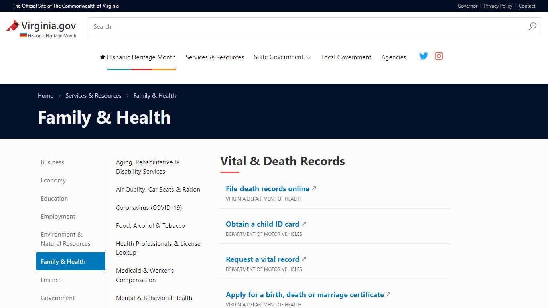Open Agencies nav item
This screenshot has width=548, height=308.
point(394,57)
